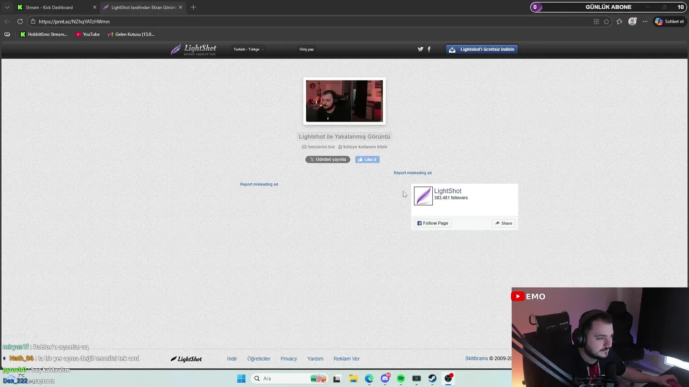Click the LightShot Facebook page avatar
The height and width of the screenshot is (387, 689).
click(423, 196)
